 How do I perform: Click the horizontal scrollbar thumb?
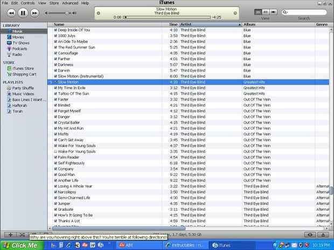119,228
